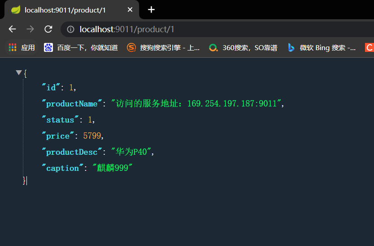The image size is (374, 246).
Task: Click the 360 search ring icon
Action: pos(213,47)
